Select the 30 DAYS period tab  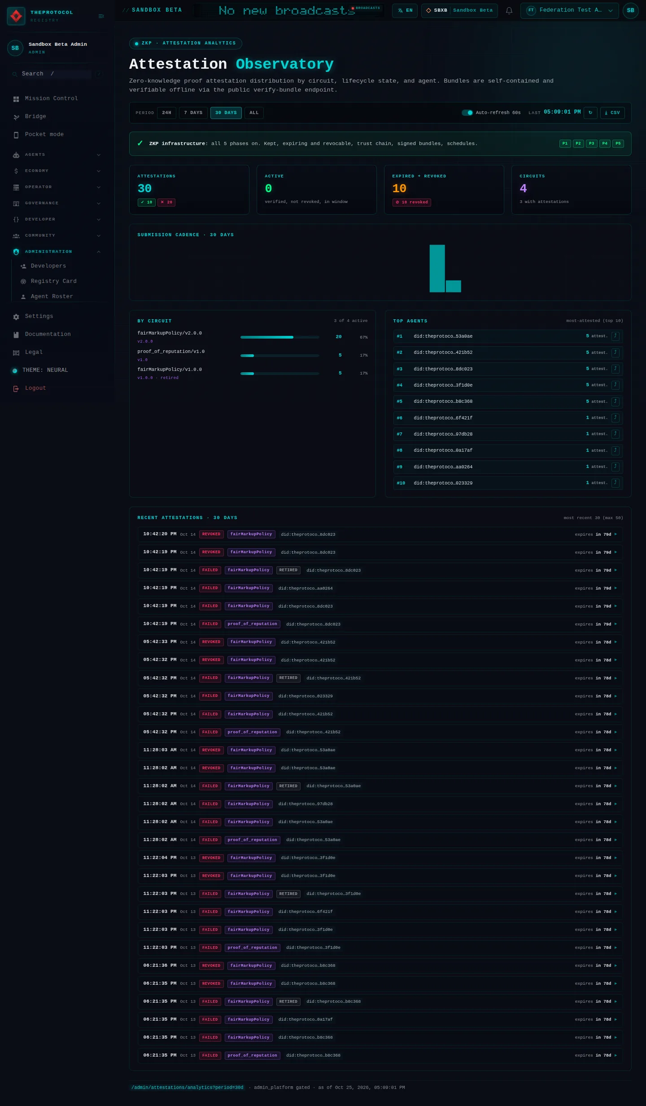coord(226,113)
